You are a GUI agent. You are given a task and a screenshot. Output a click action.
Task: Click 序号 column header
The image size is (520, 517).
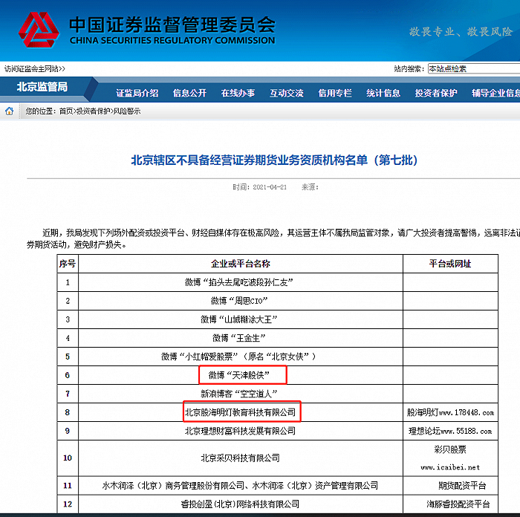(68, 264)
